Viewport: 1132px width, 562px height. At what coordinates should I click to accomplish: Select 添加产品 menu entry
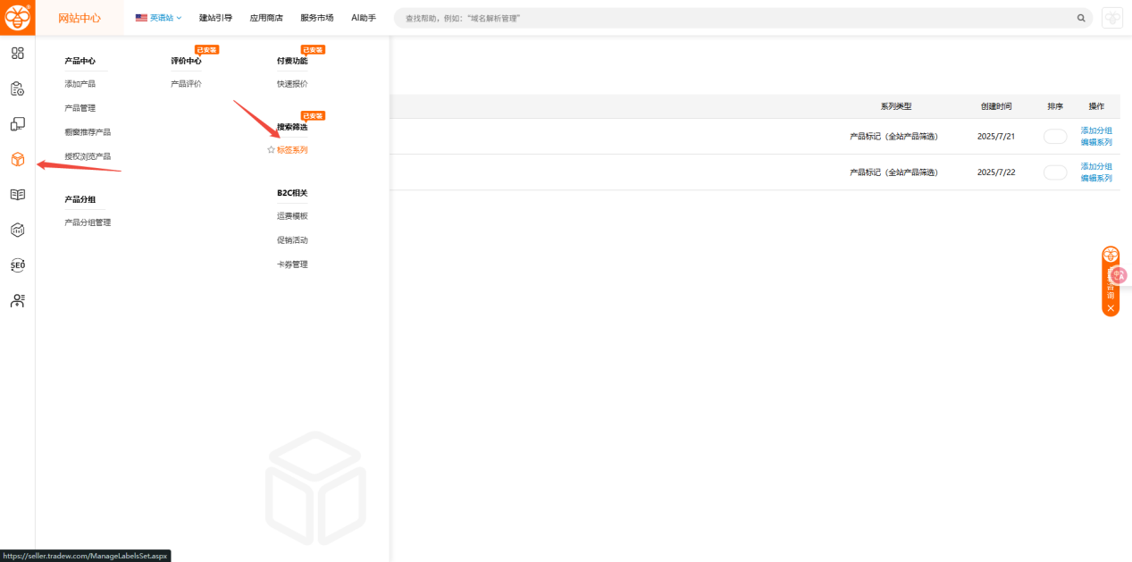80,84
